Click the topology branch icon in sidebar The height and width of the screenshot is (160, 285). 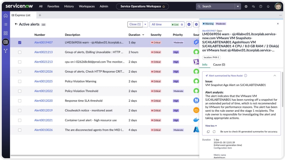(x=5, y=51)
